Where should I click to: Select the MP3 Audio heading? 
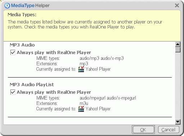tap(22, 45)
